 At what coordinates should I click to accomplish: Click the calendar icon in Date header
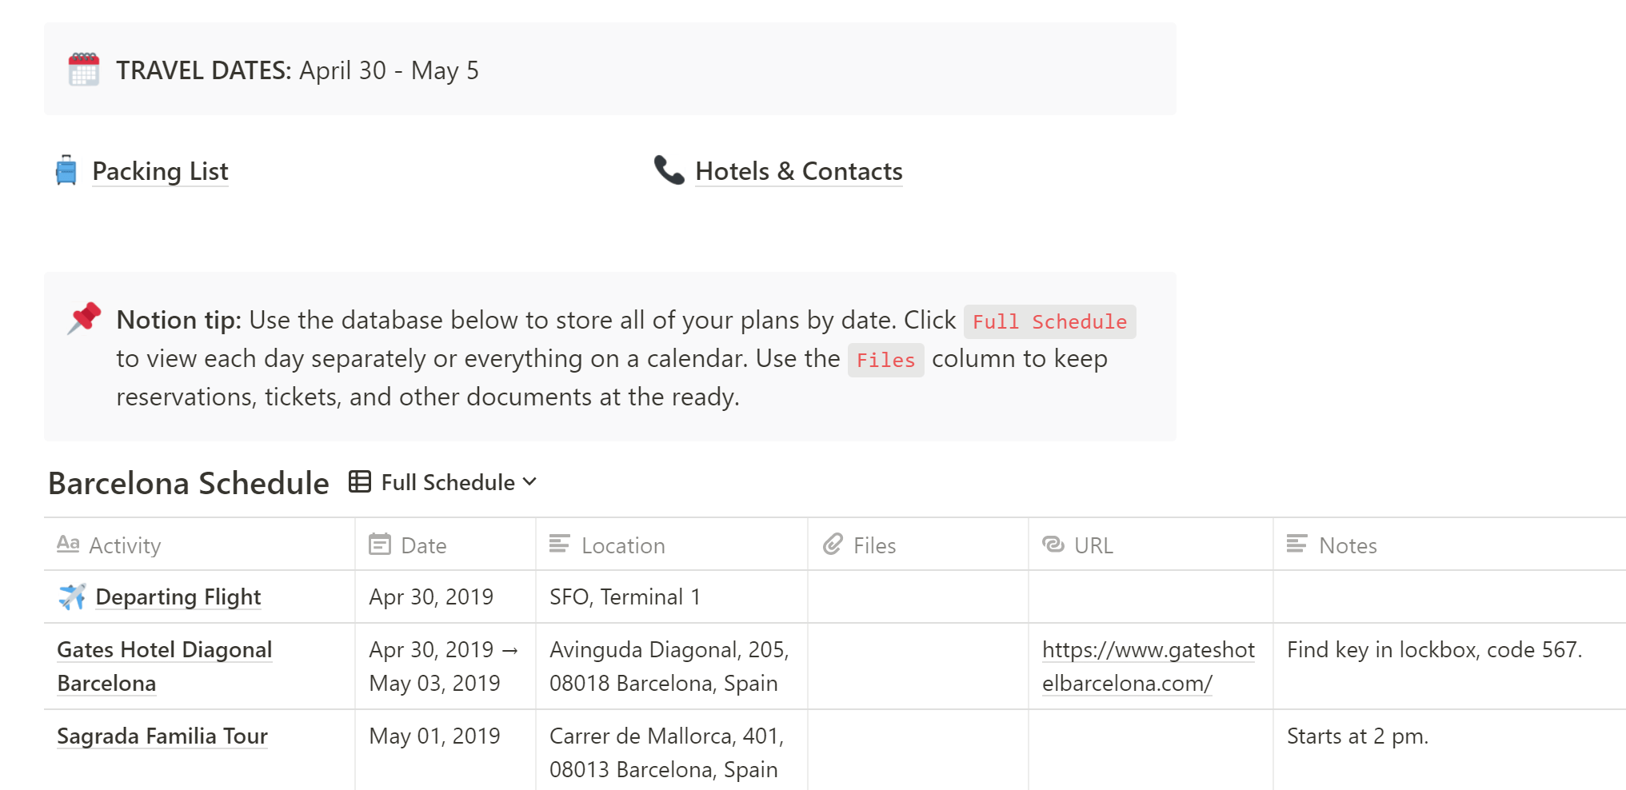(380, 545)
